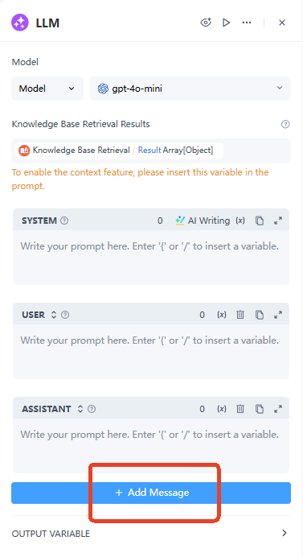
Task: Insert variable in the ASSISTANT prompt
Action: point(222,409)
